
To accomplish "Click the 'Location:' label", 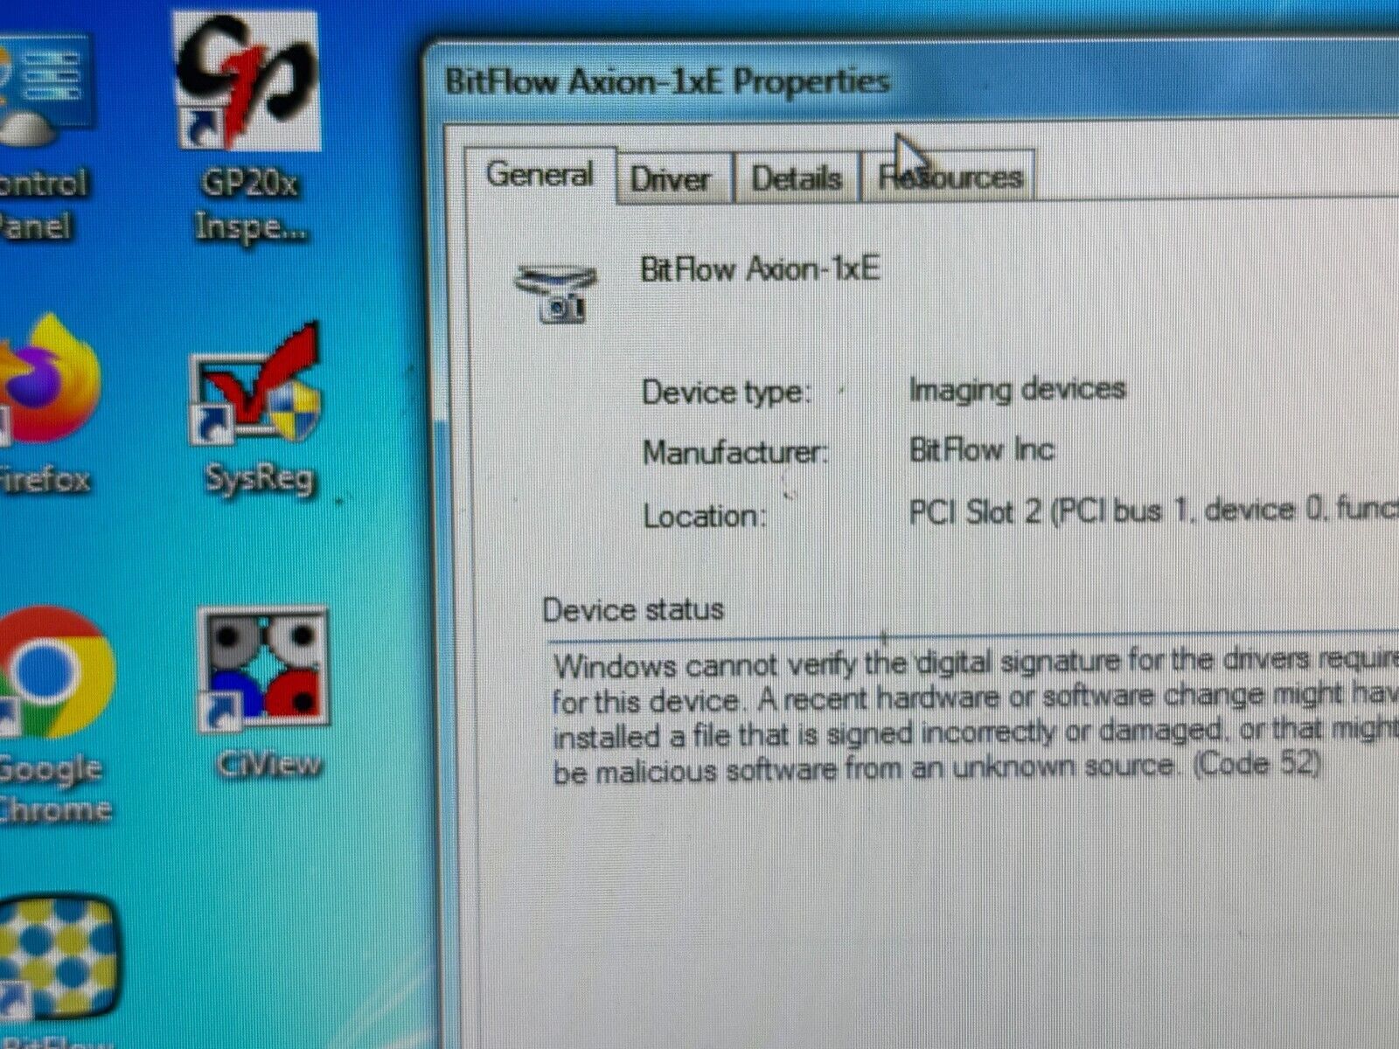I will (704, 516).
